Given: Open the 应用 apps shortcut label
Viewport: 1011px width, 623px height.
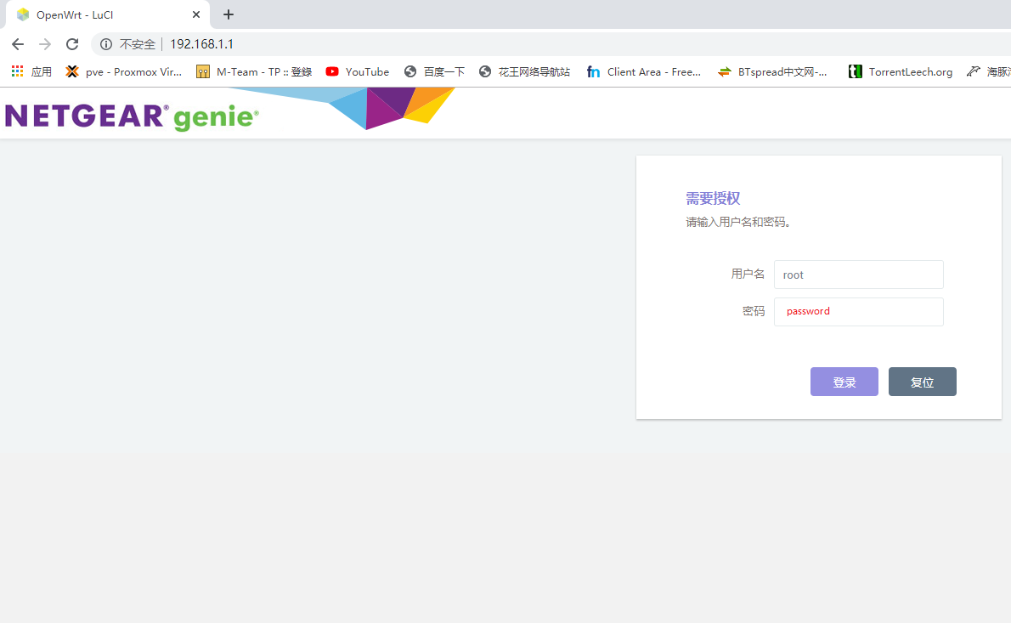Looking at the screenshot, I should pos(42,71).
